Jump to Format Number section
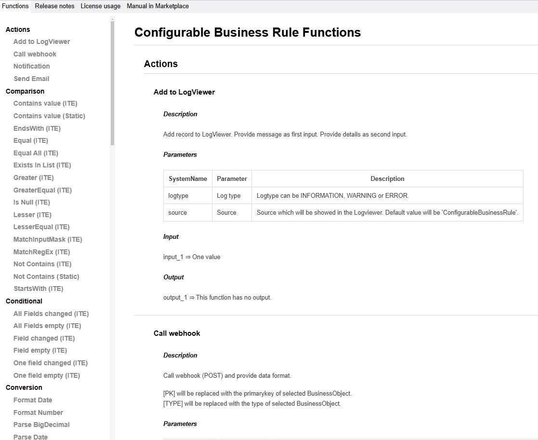 tap(38, 412)
